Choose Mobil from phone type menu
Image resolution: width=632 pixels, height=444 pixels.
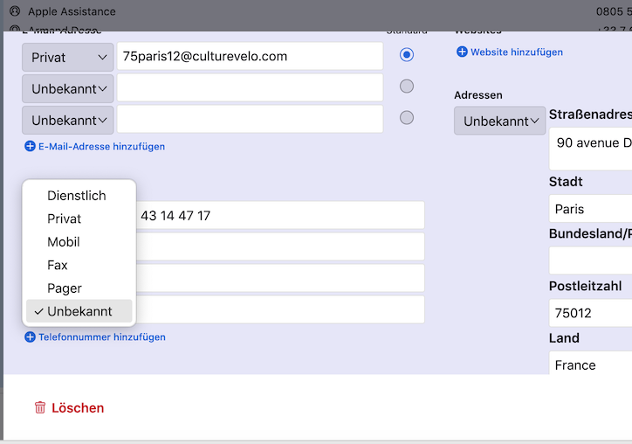click(79, 242)
